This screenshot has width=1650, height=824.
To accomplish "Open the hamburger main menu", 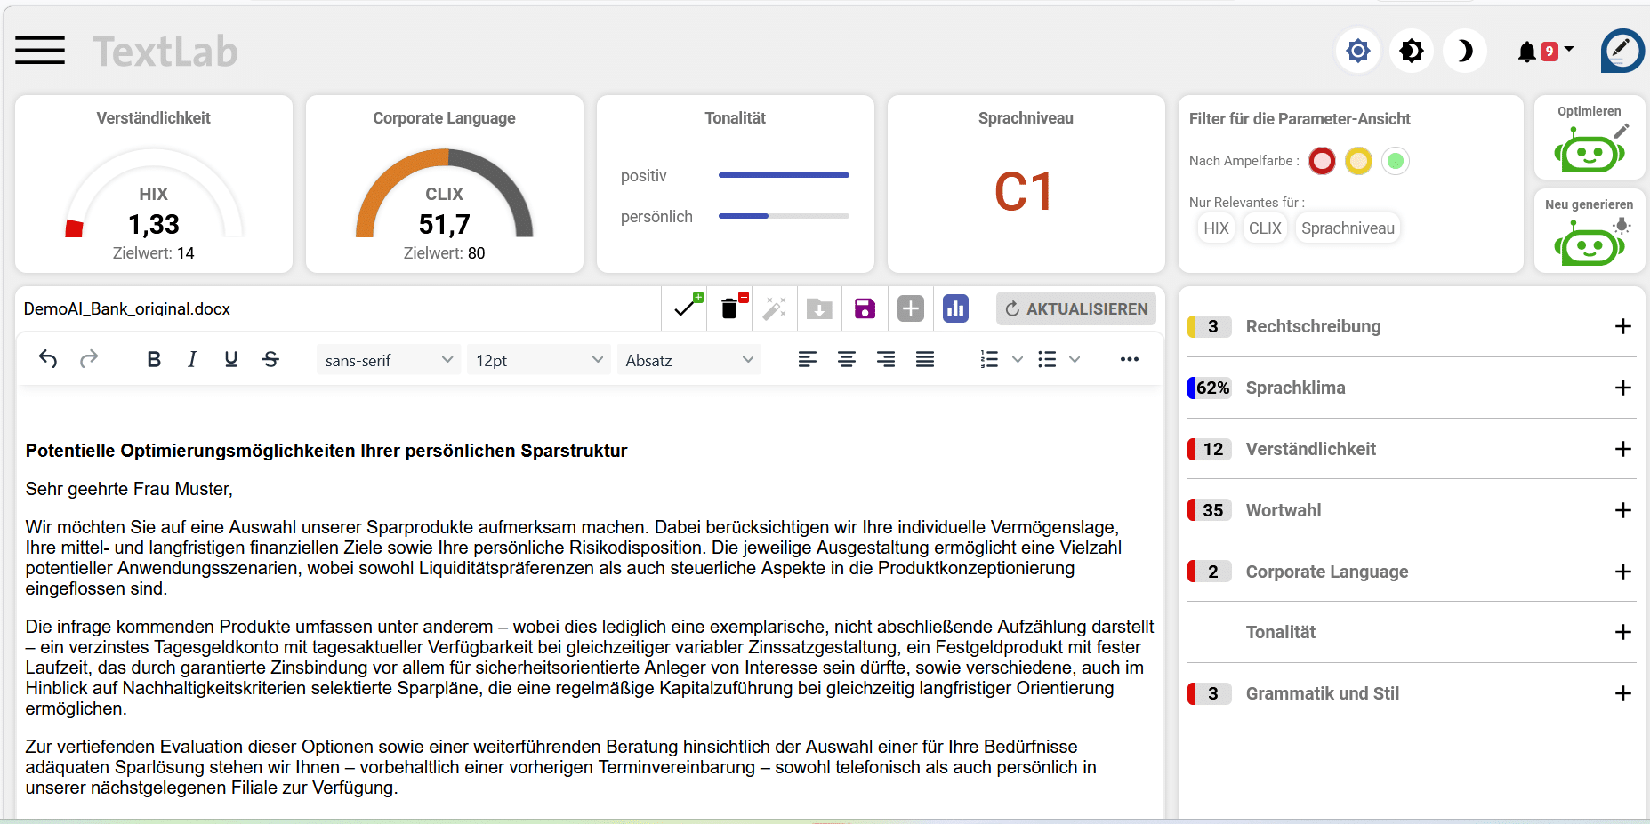I will coord(40,51).
